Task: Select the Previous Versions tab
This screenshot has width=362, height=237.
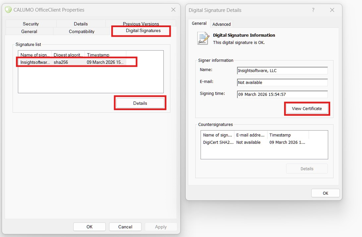Action: point(141,24)
